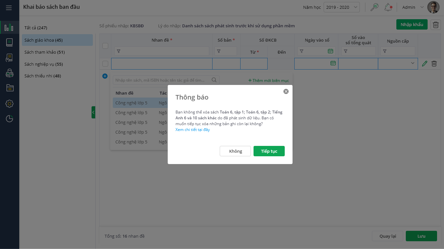Open the Admin account dropdown

pos(412,7)
